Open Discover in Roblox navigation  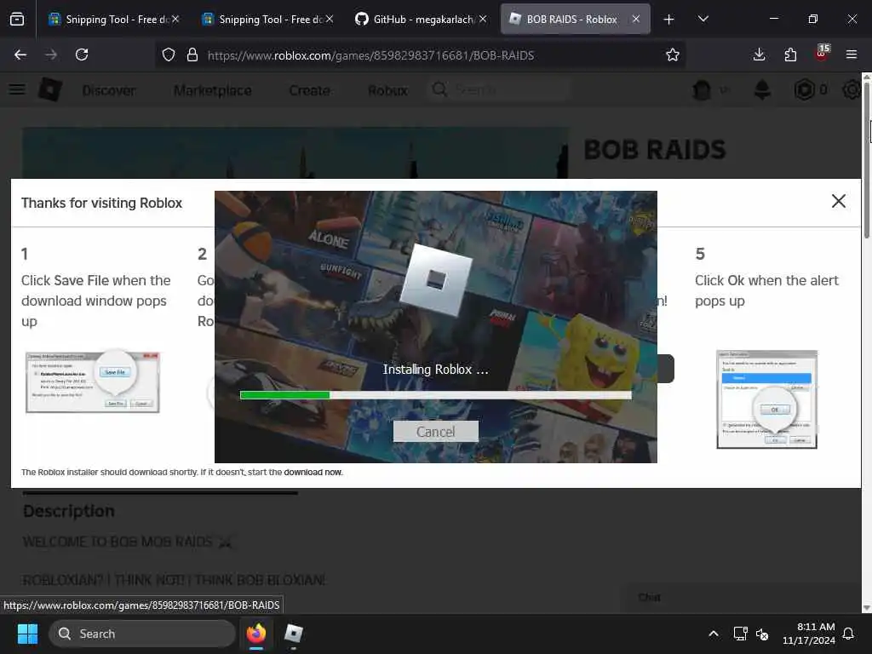(109, 90)
